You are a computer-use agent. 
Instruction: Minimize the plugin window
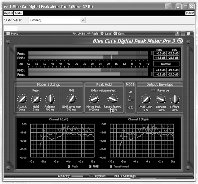pyautogui.click(x=179, y=6)
